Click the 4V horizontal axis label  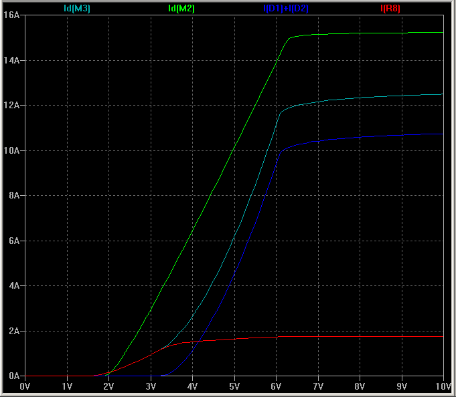pos(193,386)
